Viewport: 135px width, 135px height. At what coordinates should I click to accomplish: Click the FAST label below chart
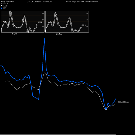click(14, 34)
